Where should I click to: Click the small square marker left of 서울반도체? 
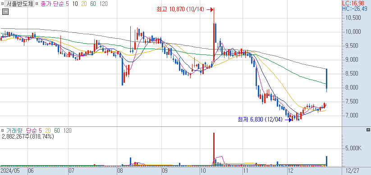tap(2, 4)
